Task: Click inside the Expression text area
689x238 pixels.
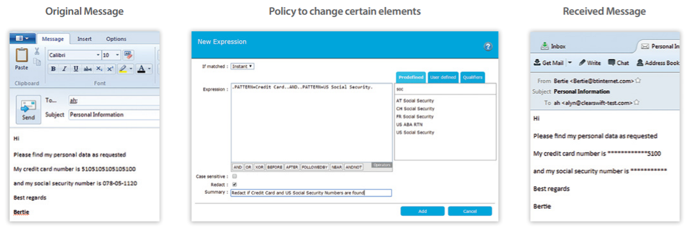Action: coord(312,122)
